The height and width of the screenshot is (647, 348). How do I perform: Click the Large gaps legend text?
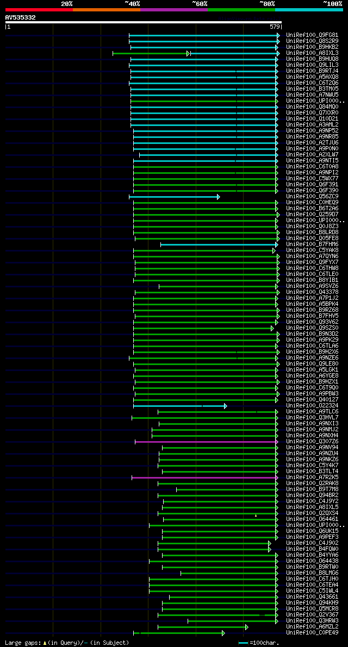point(67,643)
